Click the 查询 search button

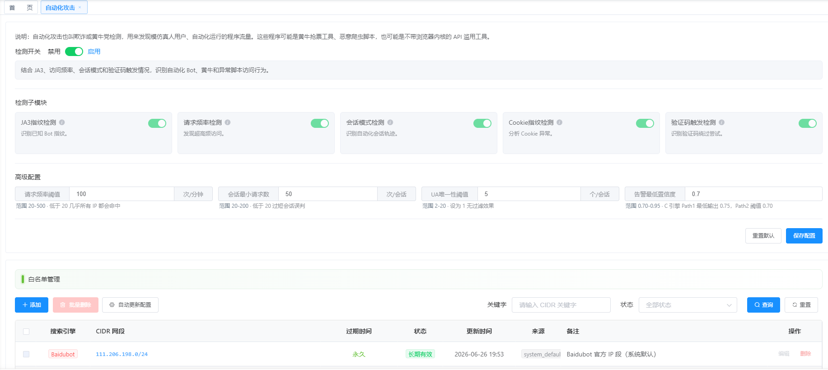click(x=763, y=305)
